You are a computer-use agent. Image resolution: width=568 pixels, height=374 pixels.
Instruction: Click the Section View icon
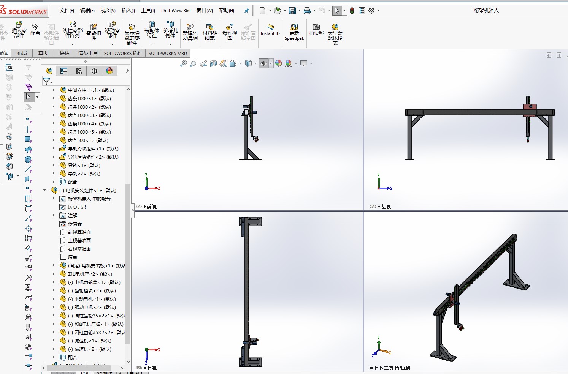click(213, 63)
